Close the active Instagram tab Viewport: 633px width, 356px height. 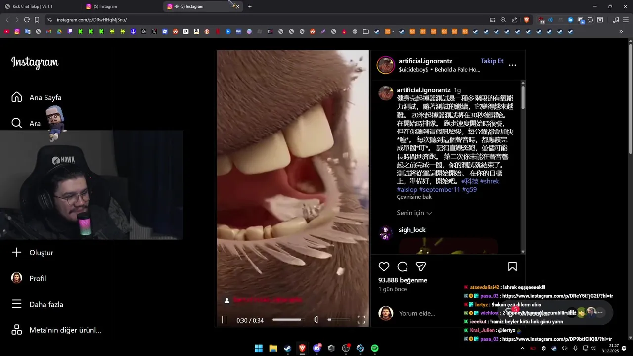pos(237,6)
